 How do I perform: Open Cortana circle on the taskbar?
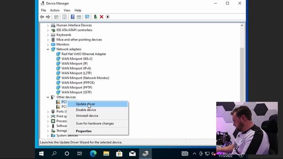point(67,153)
